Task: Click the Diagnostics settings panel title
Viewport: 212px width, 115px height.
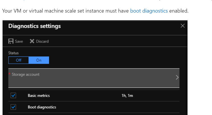Action: pyautogui.click(x=34, y=26)
